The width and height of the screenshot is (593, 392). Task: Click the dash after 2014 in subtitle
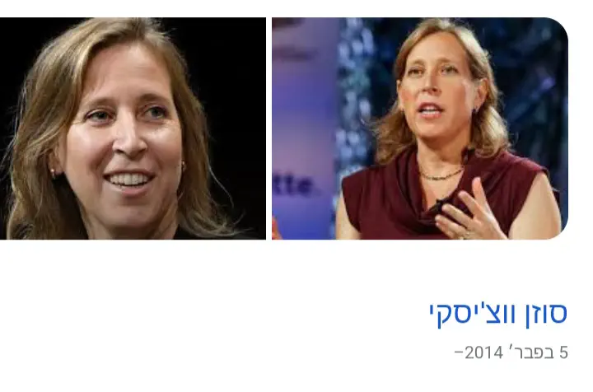click(459, 353)
